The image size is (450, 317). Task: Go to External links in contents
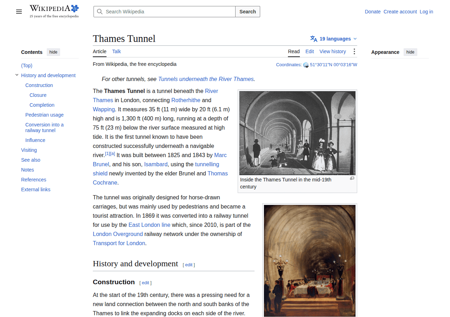coord(36,189)
